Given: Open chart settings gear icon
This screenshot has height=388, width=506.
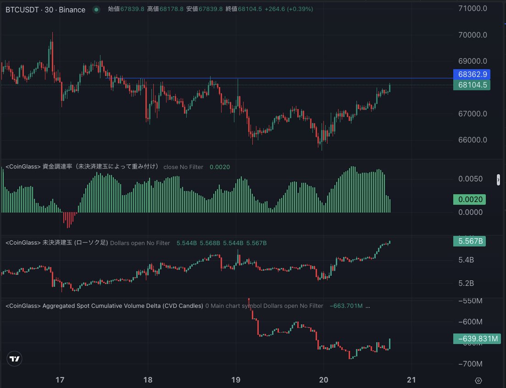Looking at the screenshot, I should (478, 381).
